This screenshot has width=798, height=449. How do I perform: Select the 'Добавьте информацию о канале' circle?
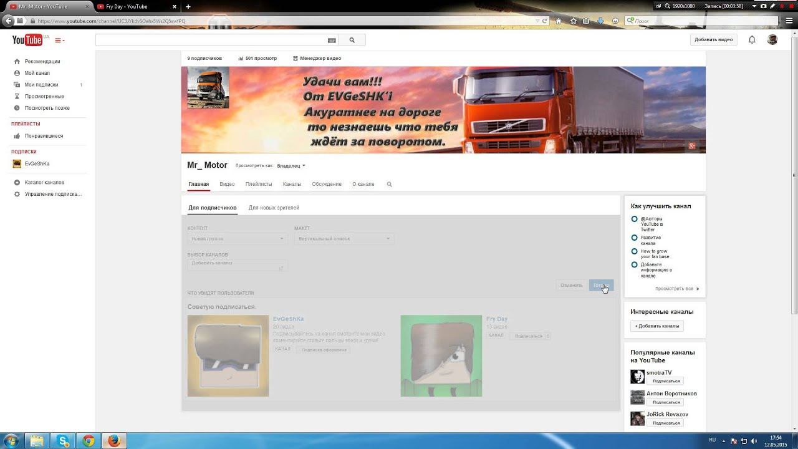tap(634, 265)
